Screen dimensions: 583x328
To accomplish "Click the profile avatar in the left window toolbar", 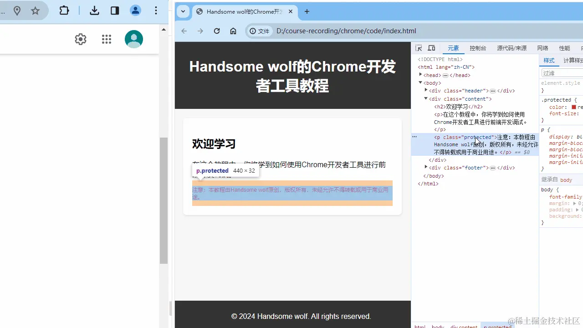I will (x=135, y=10).
